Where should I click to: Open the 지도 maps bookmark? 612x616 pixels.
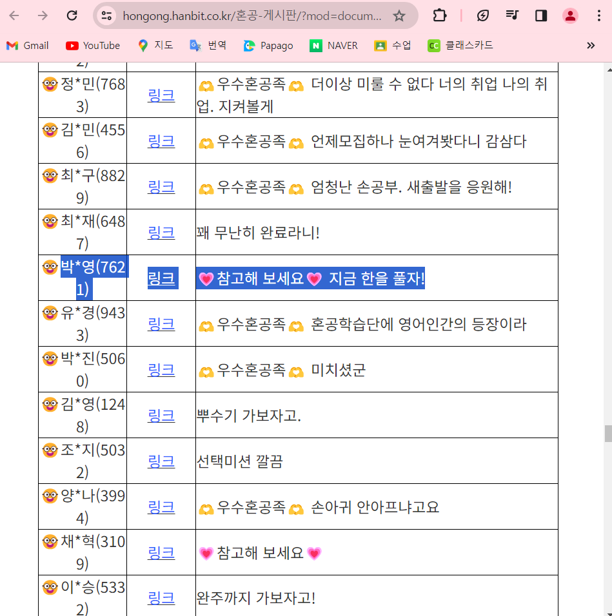coord(155,46)
